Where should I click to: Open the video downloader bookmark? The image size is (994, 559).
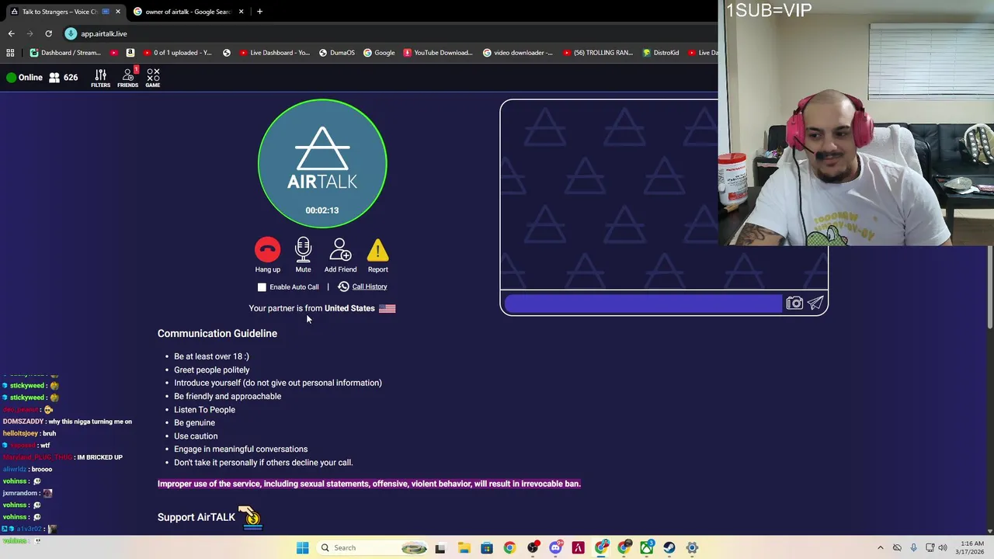(x=518, y=53)
